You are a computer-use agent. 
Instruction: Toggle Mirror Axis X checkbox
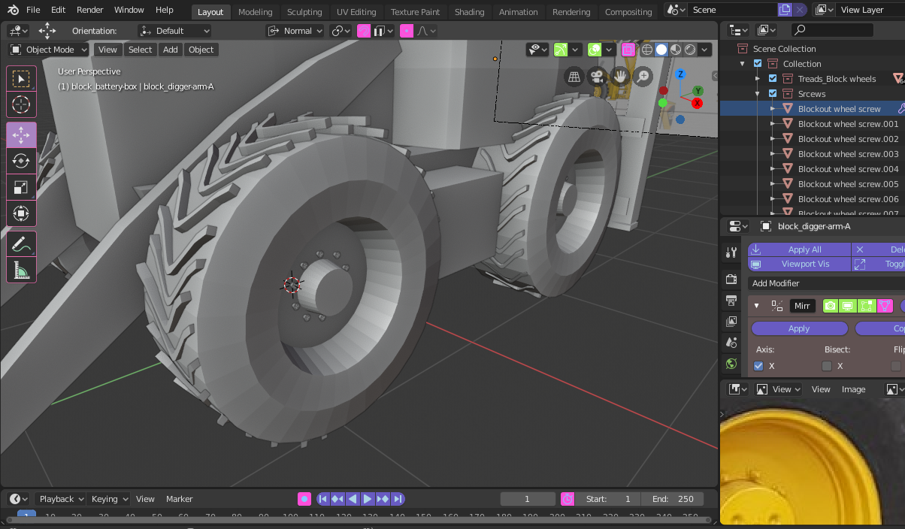click(x=758, y=366)
